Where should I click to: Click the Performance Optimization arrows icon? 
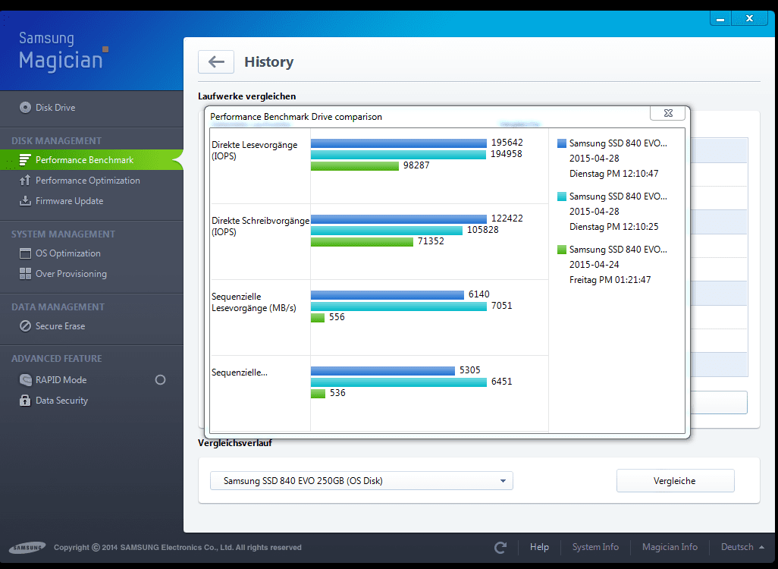pyautogui.click(x=25, y=181)
